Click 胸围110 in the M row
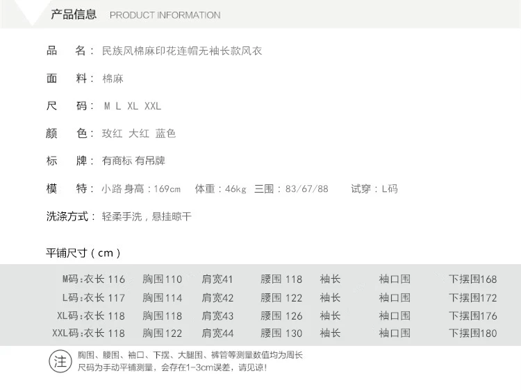 pos(162,279)
